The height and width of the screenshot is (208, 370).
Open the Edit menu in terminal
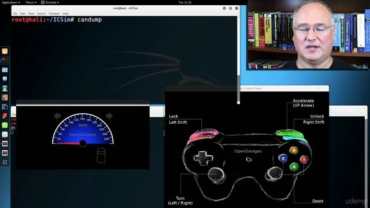(23, 14)
